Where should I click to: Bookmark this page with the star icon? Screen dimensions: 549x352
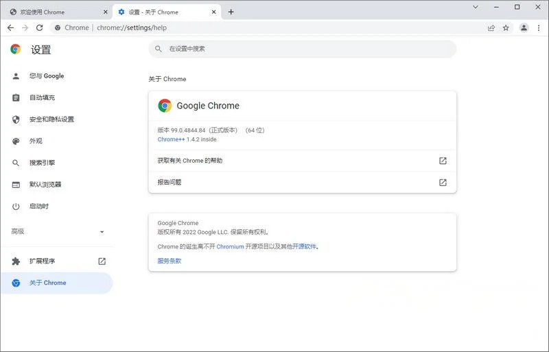506,27
